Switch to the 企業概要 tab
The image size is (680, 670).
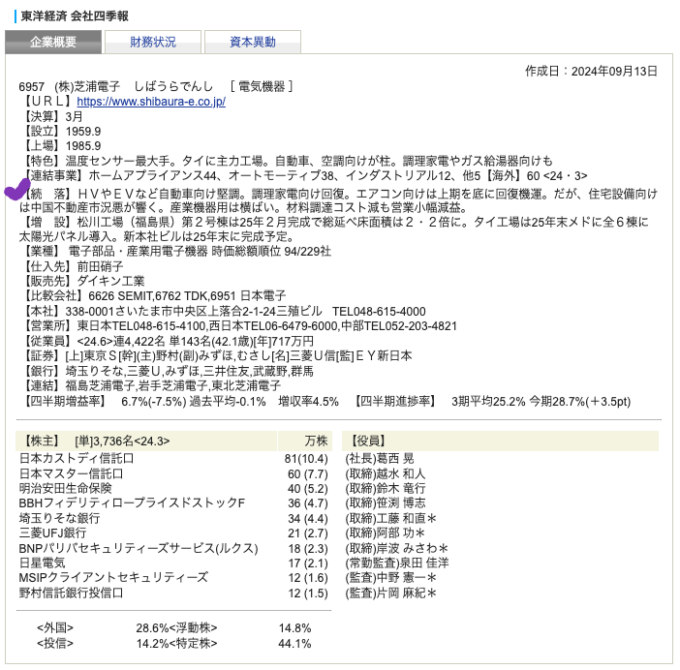pyautogui.click(x=53, y=42)
